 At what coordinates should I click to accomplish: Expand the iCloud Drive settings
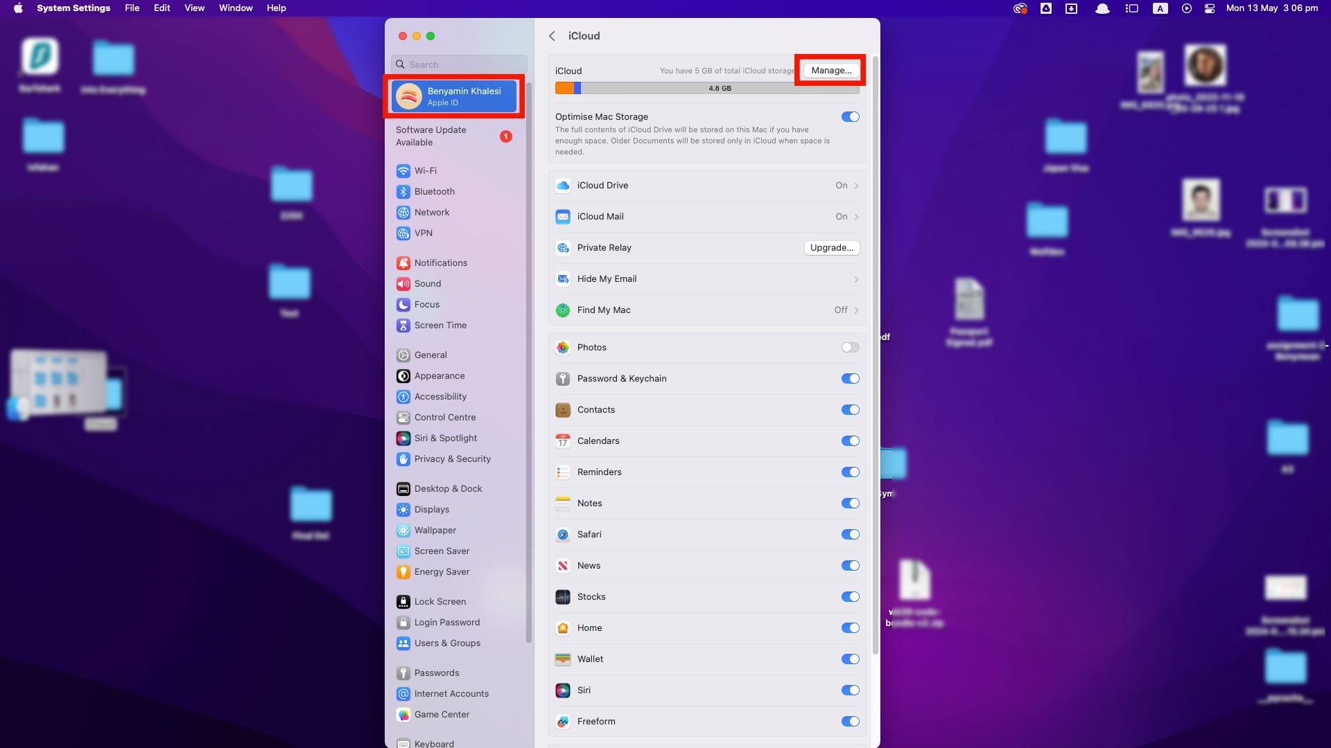(x=707, y=185)
